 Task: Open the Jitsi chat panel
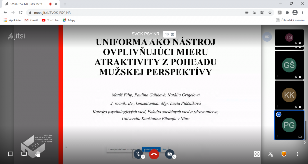pyautogui.click(x=11, y=154)
